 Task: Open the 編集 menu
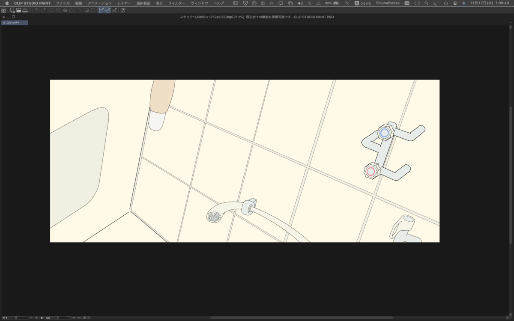click(x=78, y=3)
